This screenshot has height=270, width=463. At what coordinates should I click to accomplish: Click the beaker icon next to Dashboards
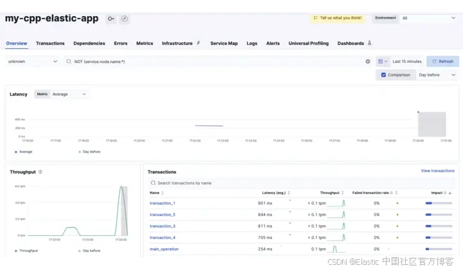tap(369, 43)
